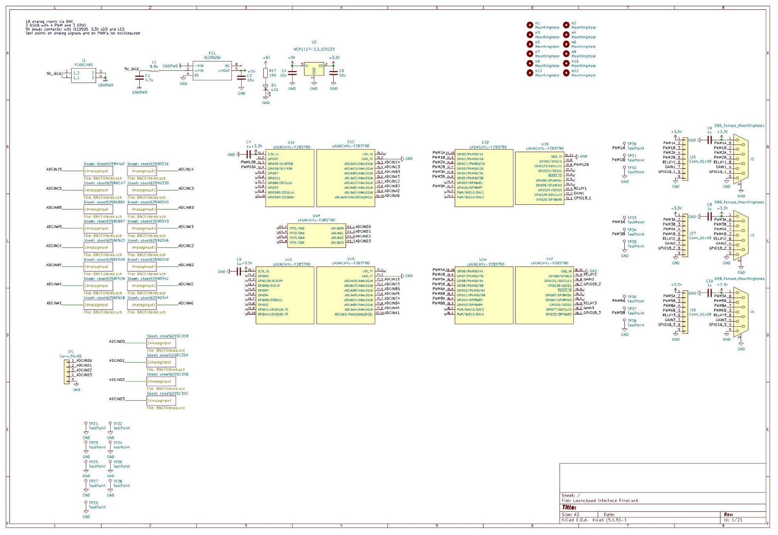Select the J2 DB9 female connector symbol
Viewport: 778px width, 535px height.
point(741,159)
